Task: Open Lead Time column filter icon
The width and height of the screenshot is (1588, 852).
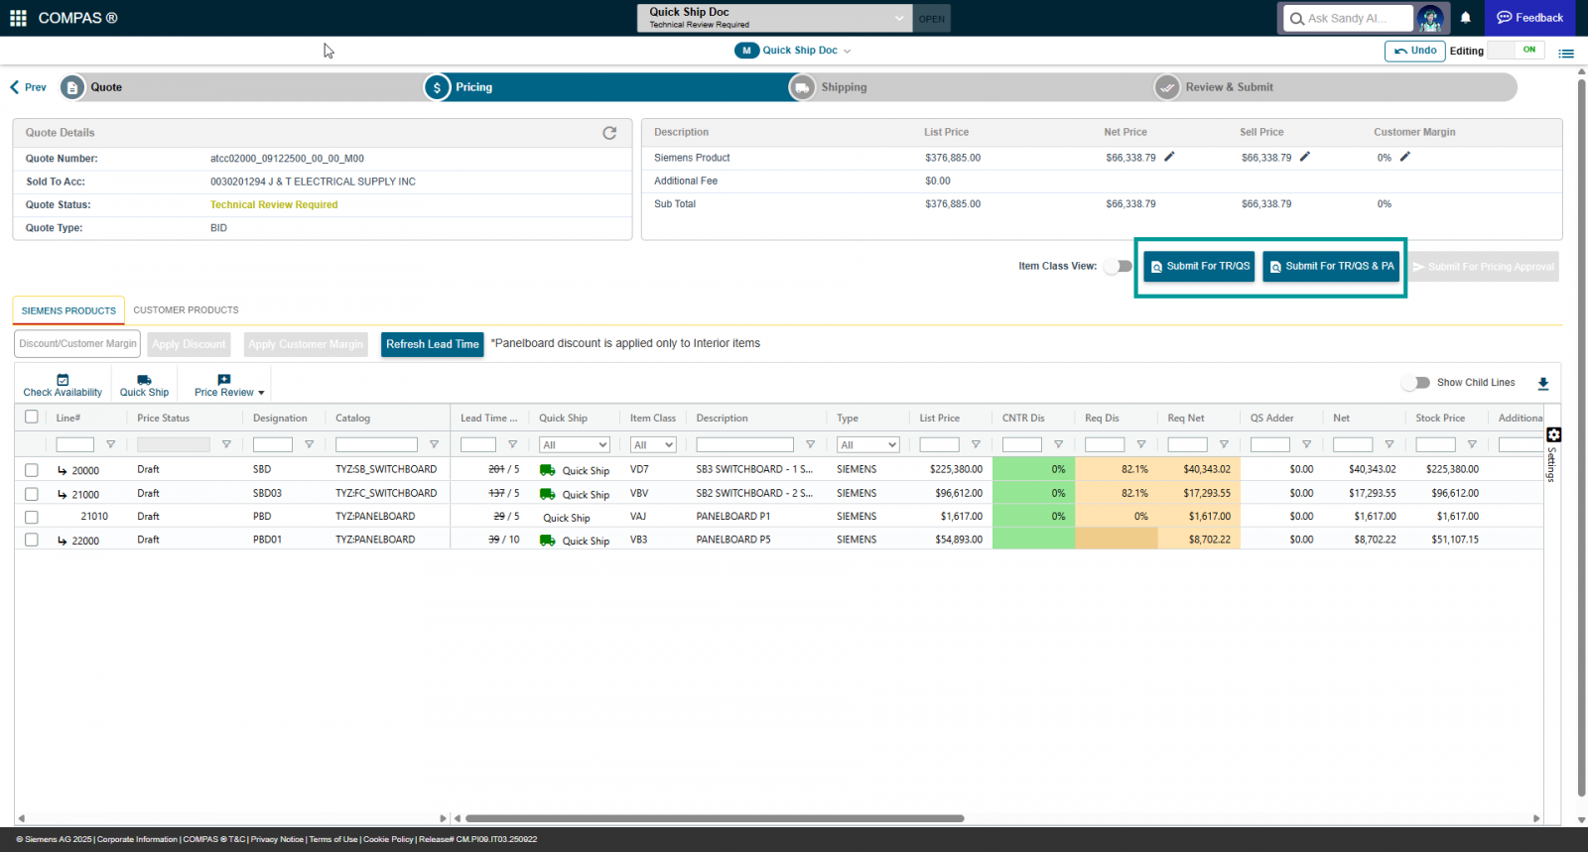Action: (x=512, y=444)
